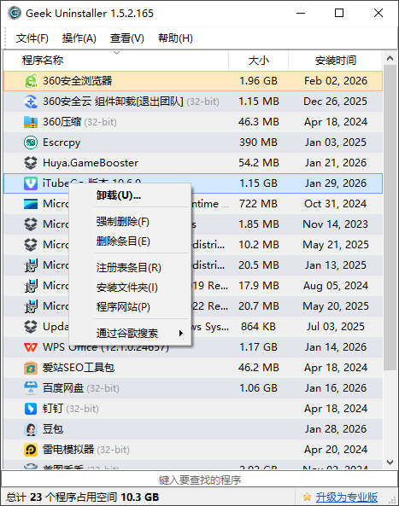
Task: Select the 360安全浏览器 name text
Action: click(78, 81)
